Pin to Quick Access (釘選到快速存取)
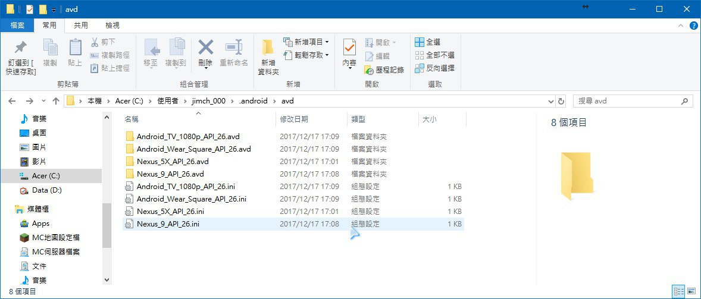 click(21, 58)
